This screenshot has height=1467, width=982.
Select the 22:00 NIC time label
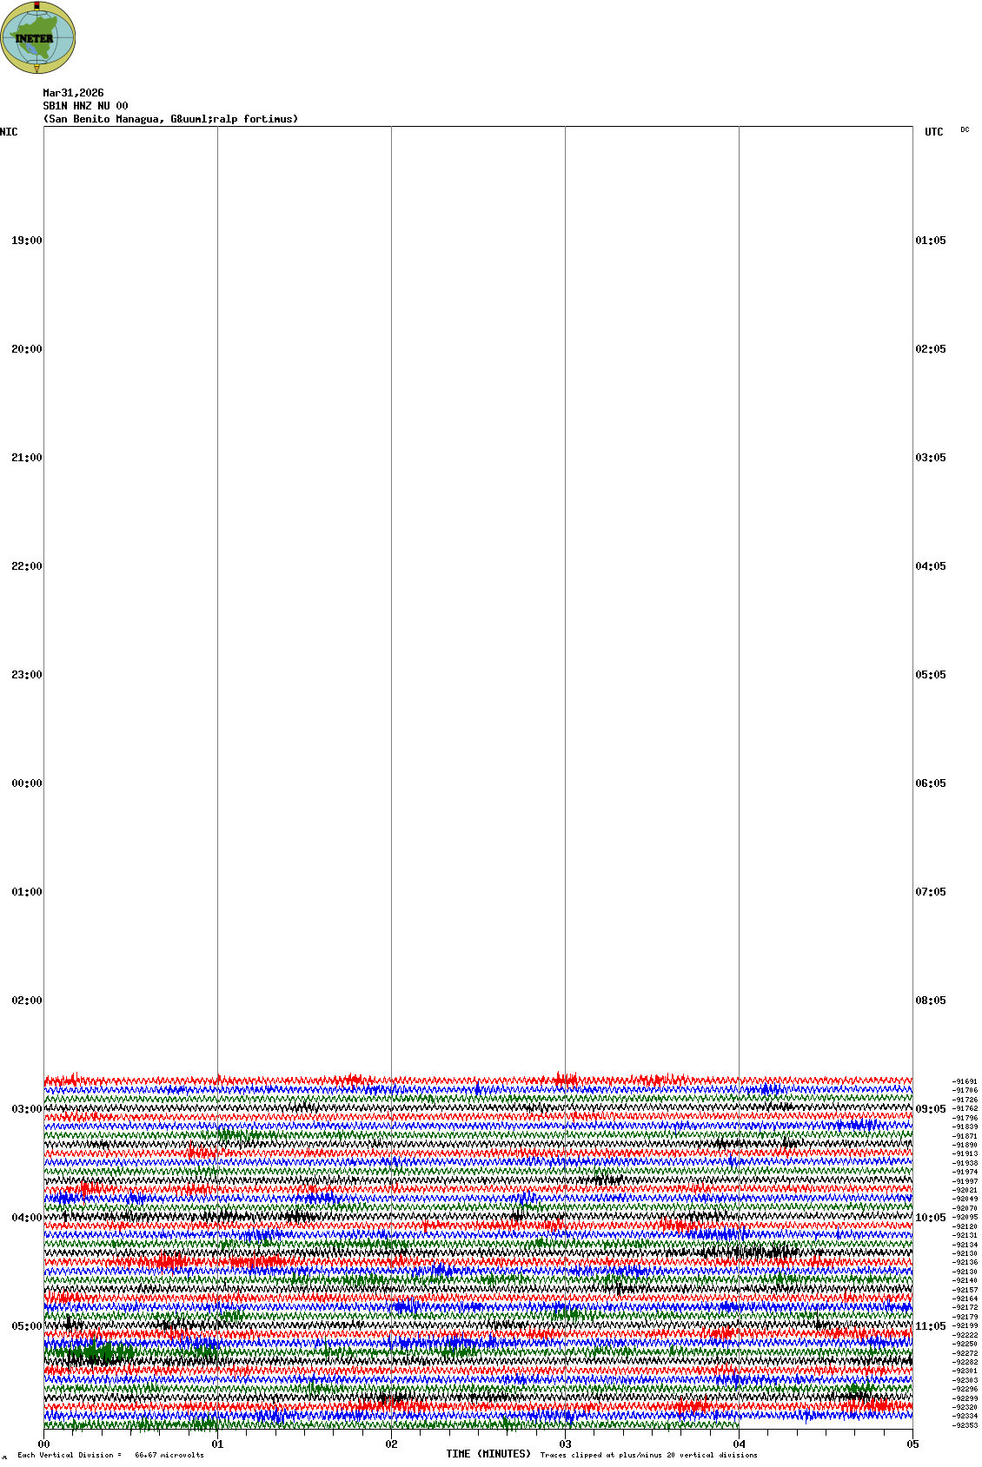pyautogui.click(x=26, y=566)
